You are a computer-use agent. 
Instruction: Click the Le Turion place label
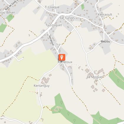[67, 18]
